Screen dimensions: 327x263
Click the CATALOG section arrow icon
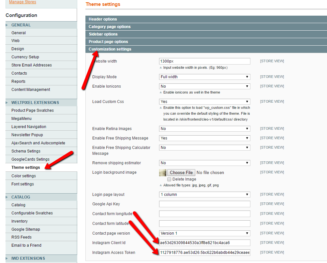[7, 197]
